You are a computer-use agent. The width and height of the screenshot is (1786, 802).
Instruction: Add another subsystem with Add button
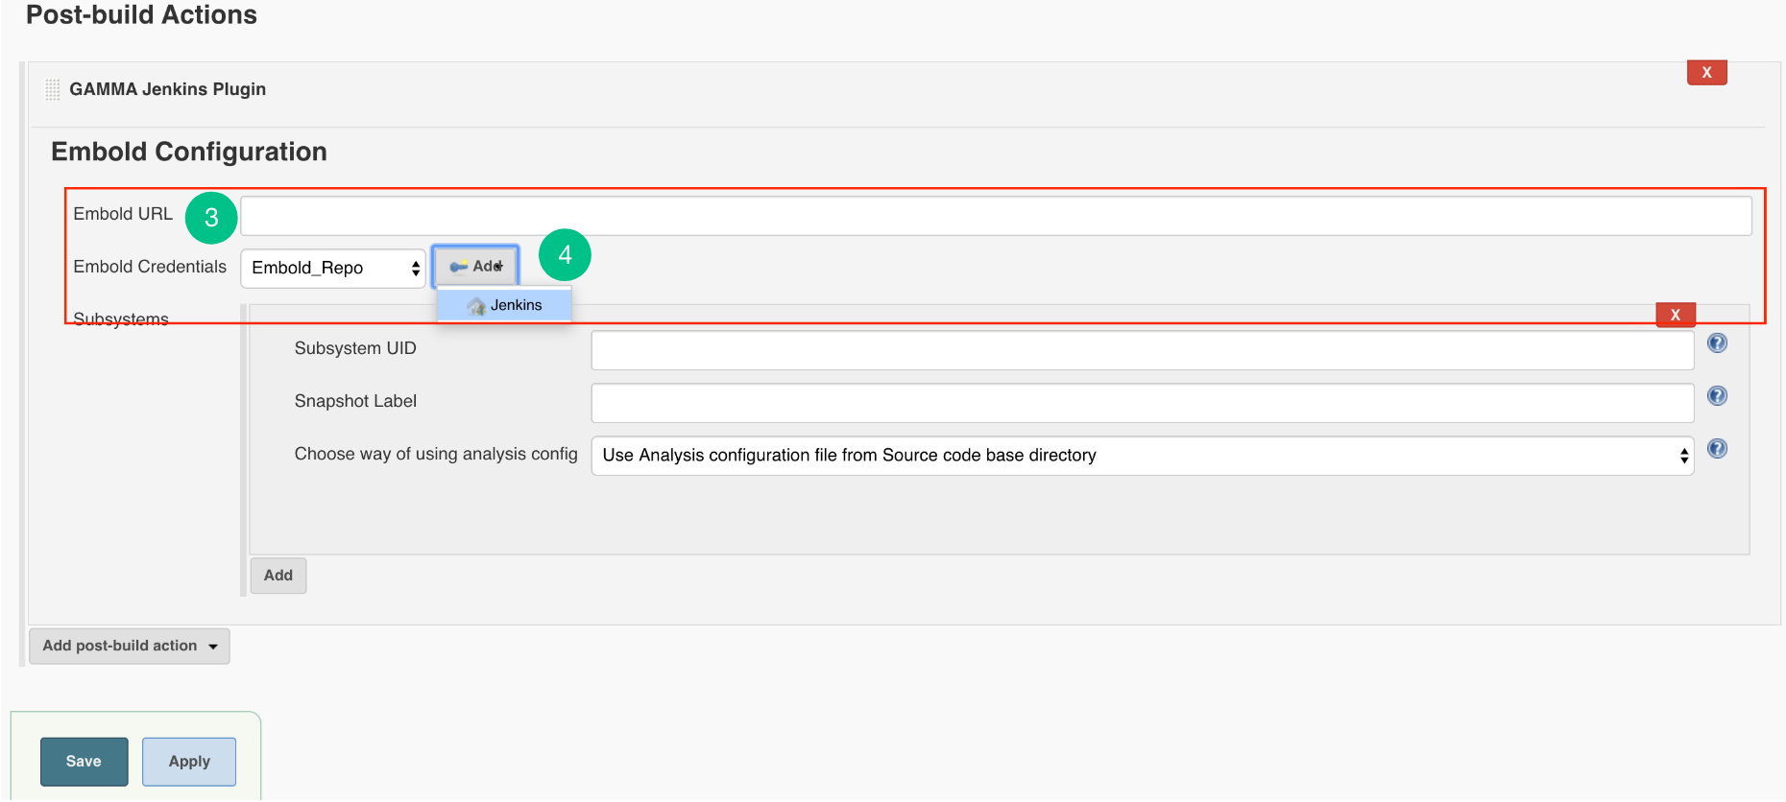[278, 576]
